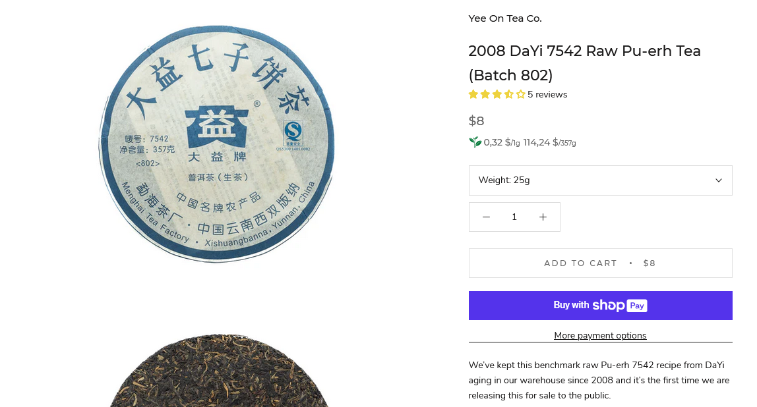This screenshot has height=407, width=757.
Task: Click the star rating icons
Action: click(497, 95)
